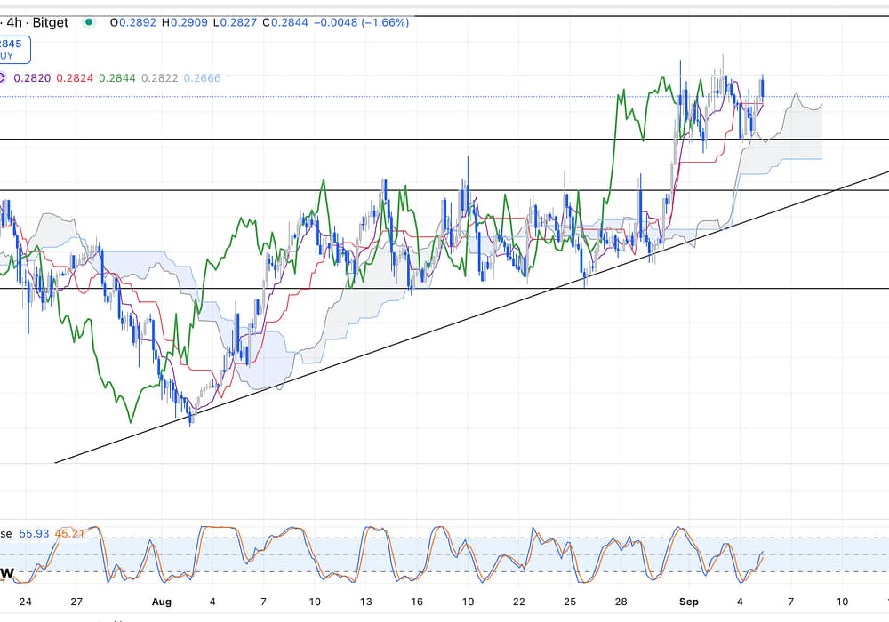Click the Ichimoku indicator icon in legend

pyautogui.click(x=3, y=78)
